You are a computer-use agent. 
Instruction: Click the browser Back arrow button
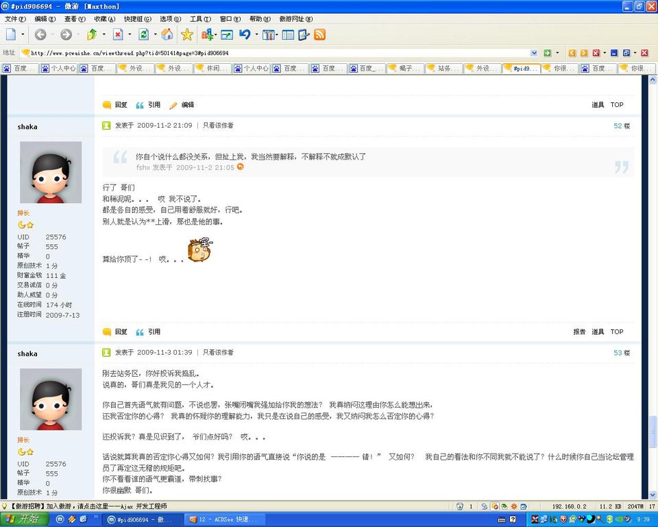coord(40,35)
